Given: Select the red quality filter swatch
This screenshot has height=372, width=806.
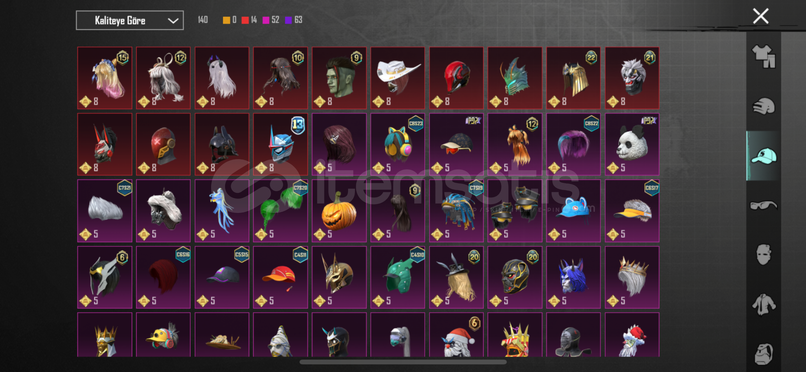Looking at the screenshot, I should pyautogui.click(x=245, y=20).
